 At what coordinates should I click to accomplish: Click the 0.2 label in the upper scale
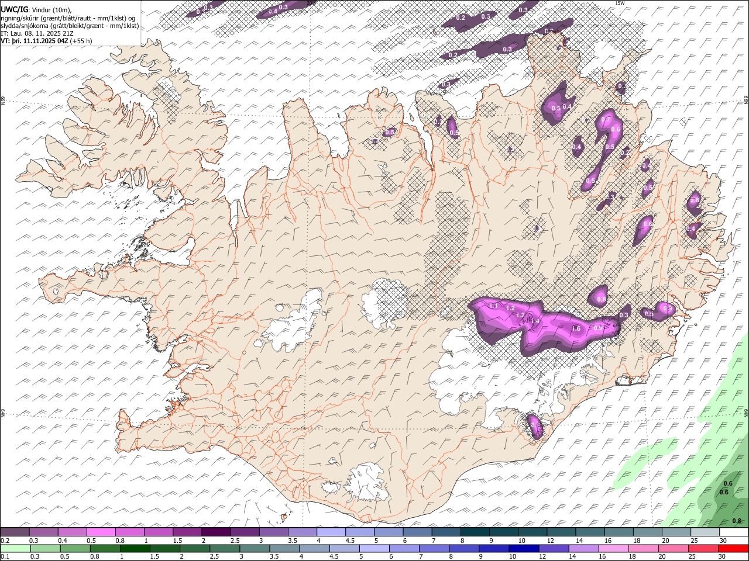[x=5, y=541]
